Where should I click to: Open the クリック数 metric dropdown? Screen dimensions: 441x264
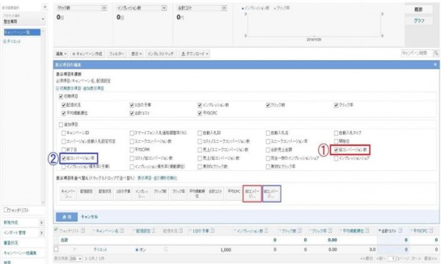[x=104, y=8]
